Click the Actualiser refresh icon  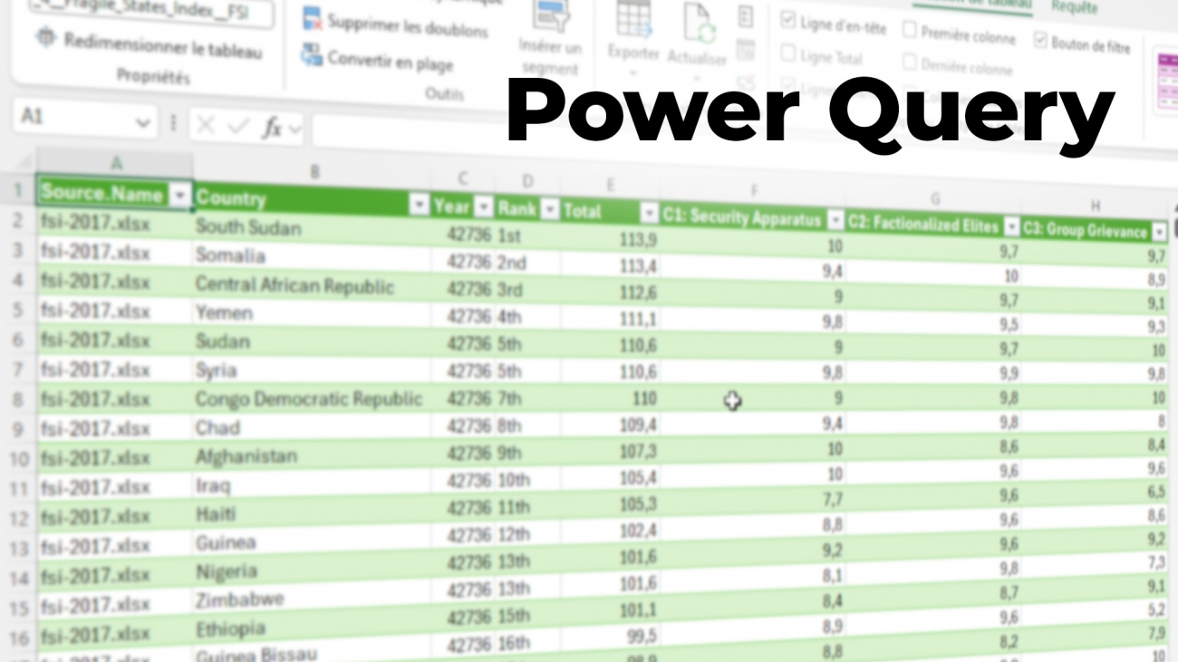[x=698, y=23]
